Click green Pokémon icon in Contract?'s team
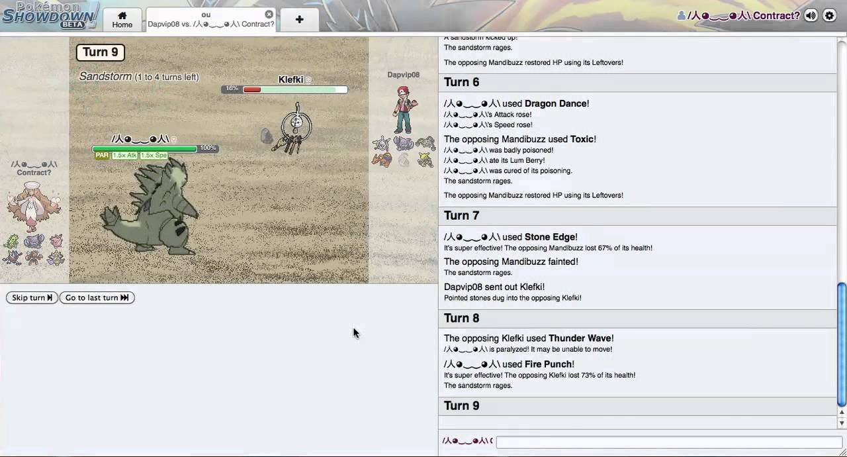This screenshot has width=847, height=457. [11, 241]
